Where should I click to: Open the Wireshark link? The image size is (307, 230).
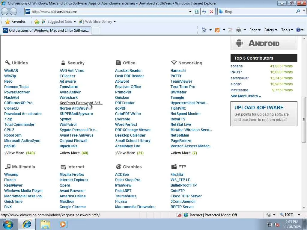pyautogui.click(x=69, y=98)
